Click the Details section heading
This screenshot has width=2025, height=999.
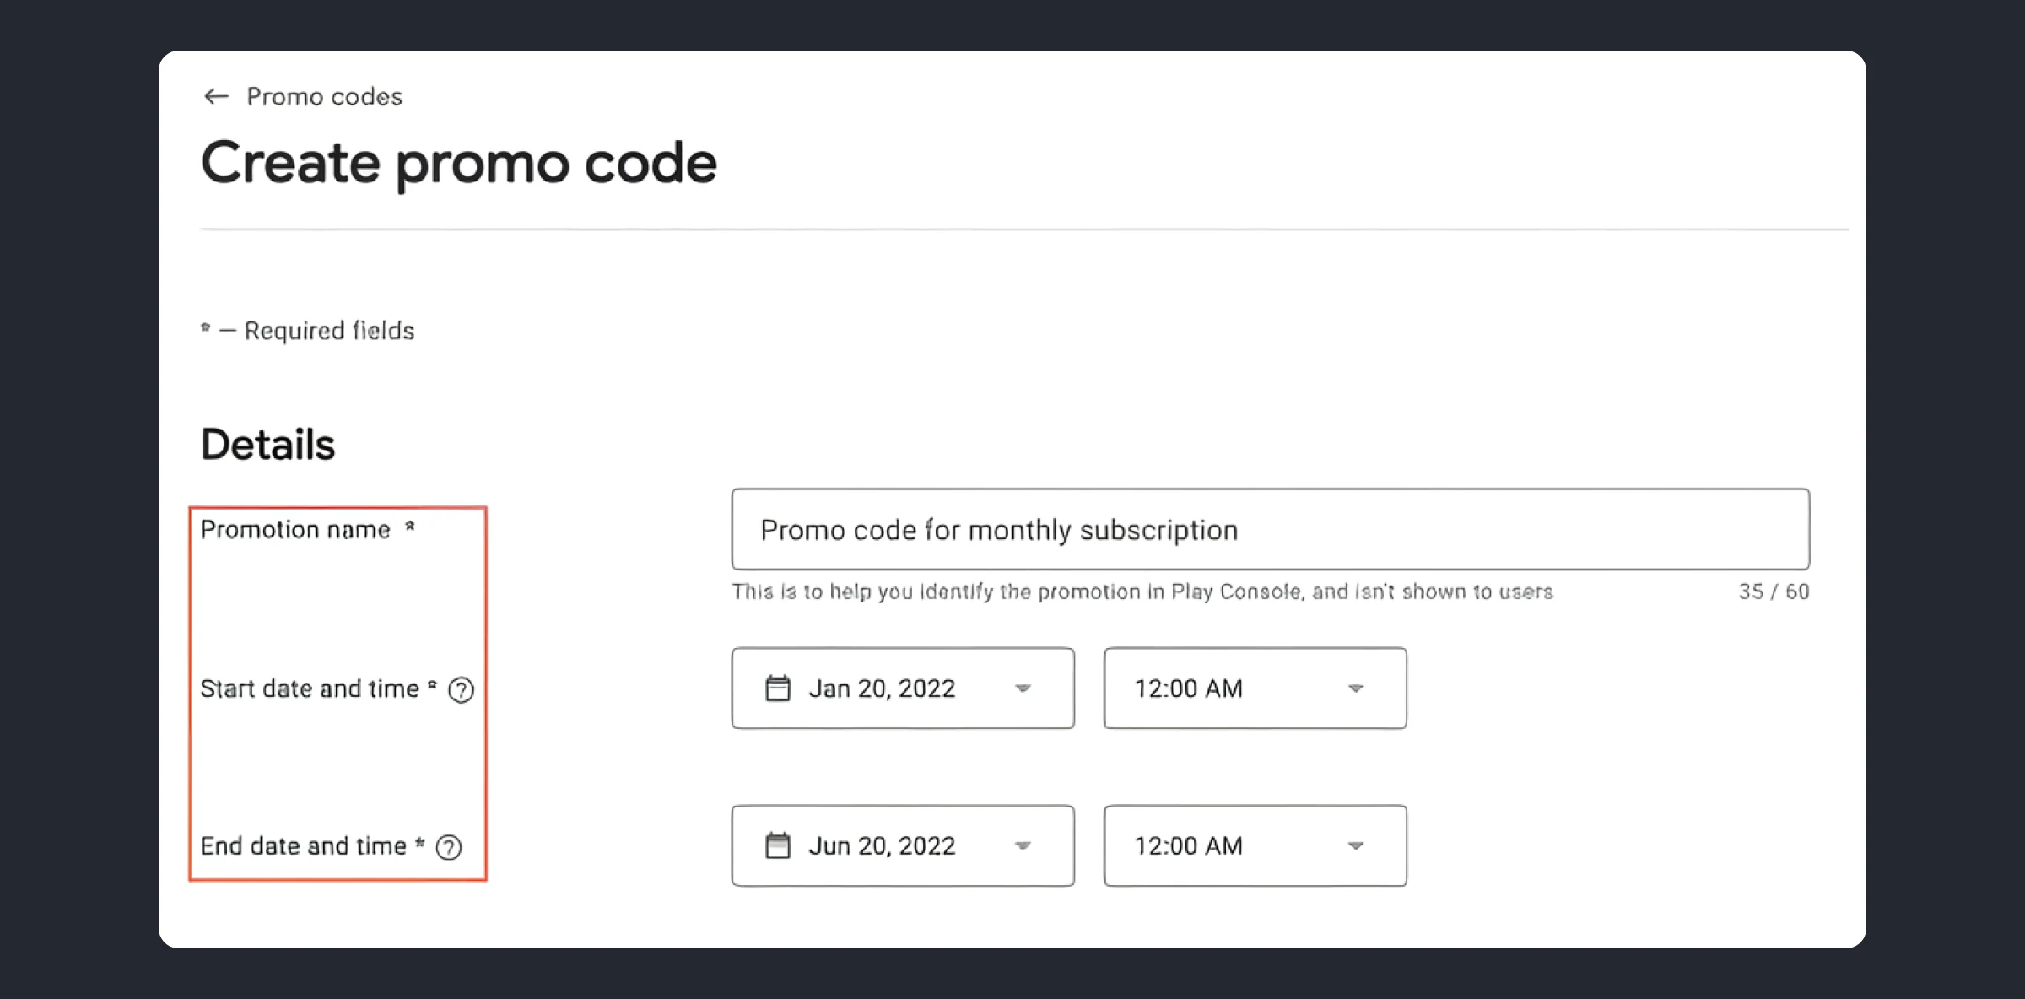[267, 443]
